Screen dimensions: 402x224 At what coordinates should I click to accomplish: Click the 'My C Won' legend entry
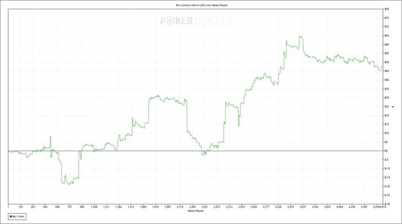coord(17,217)
